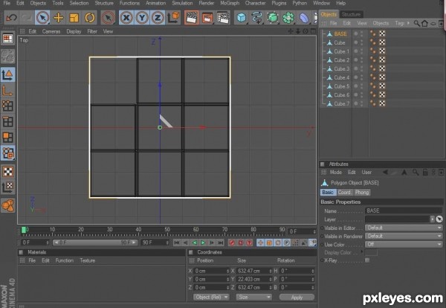The width and height of the screenshot is (446, 308).
Task: Switch to Texture mode checker icon
Action: (7, 172)
